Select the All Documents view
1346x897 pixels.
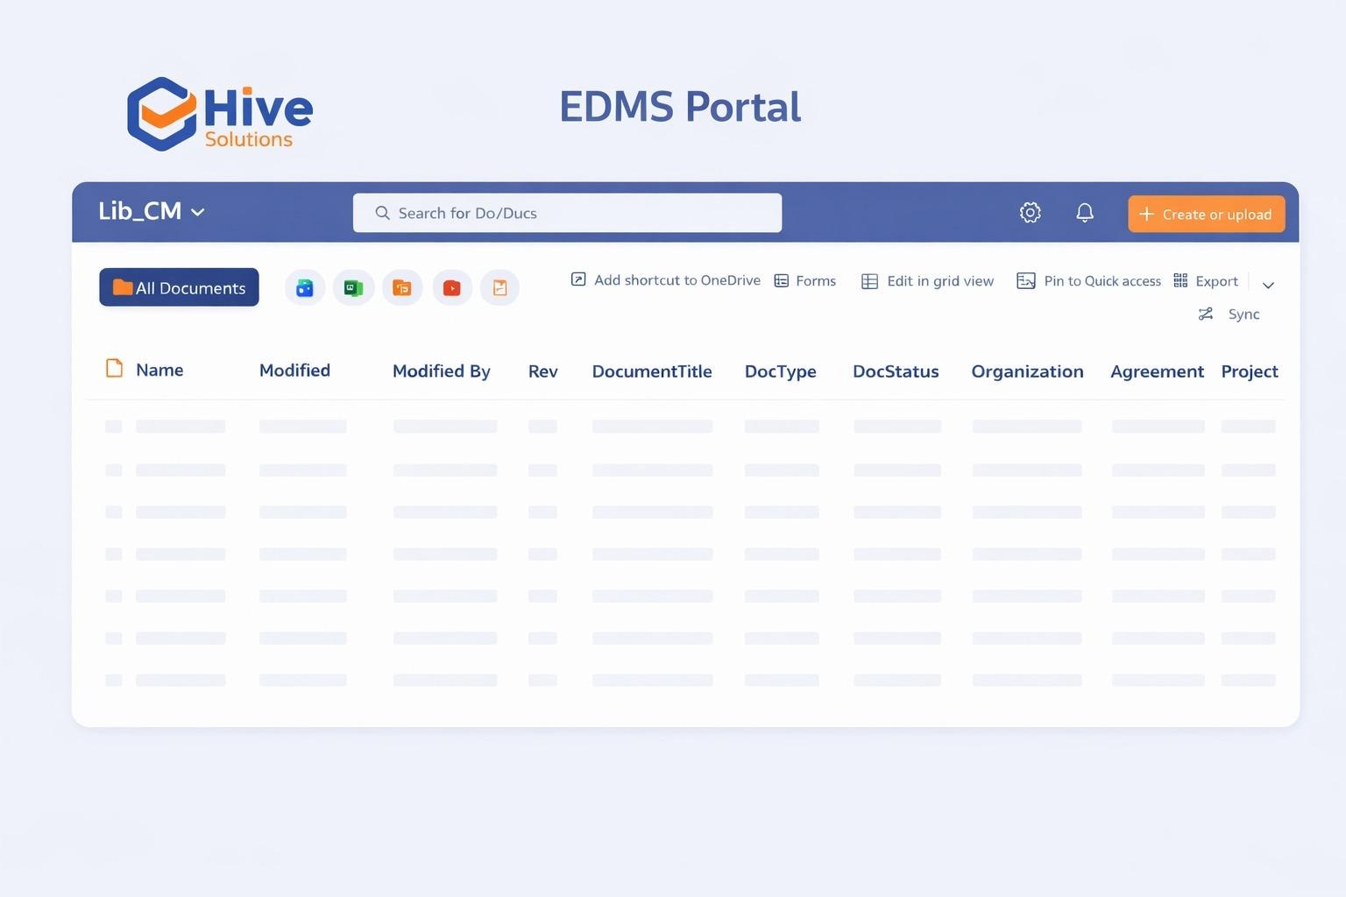(x=179, y=287)
